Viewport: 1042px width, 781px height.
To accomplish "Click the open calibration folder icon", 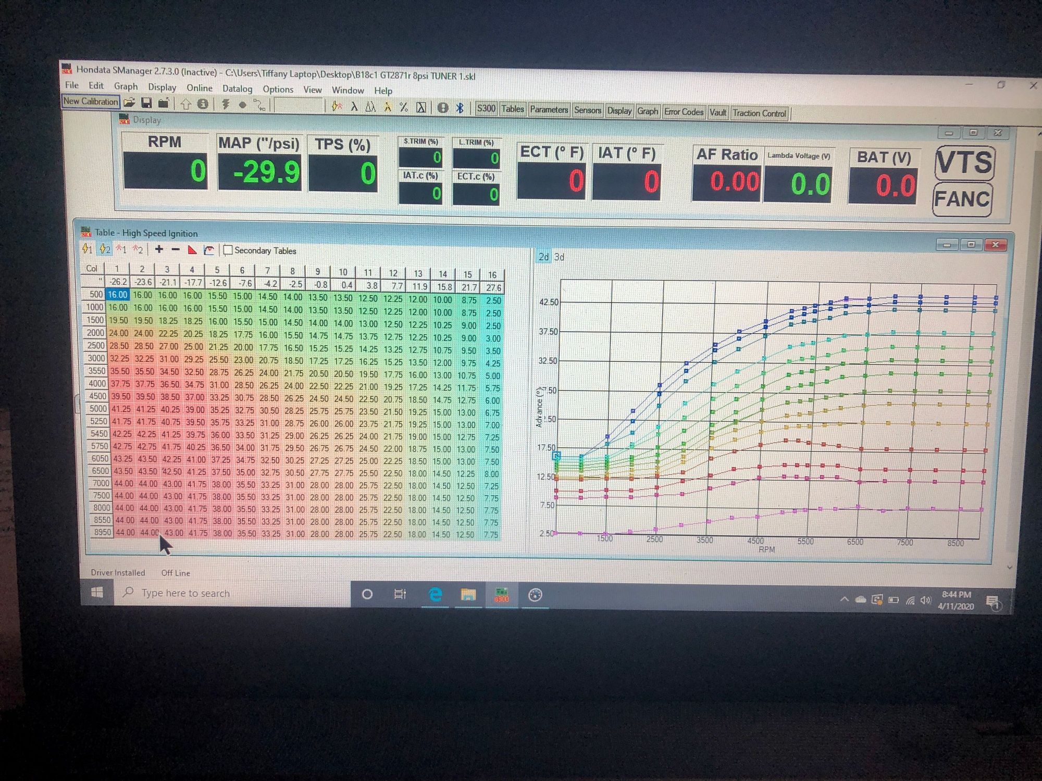I will 129,103.
